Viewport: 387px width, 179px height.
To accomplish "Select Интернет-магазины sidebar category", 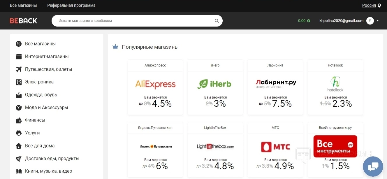I will (47, 57).
